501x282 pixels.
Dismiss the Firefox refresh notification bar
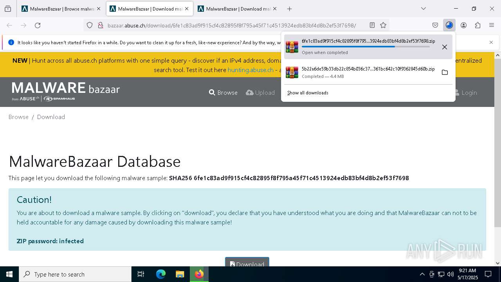(491, 42)
